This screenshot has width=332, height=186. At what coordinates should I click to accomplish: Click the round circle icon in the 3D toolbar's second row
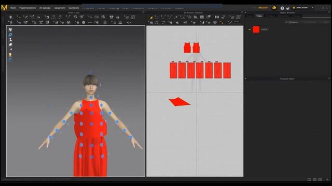click(84, 23)
